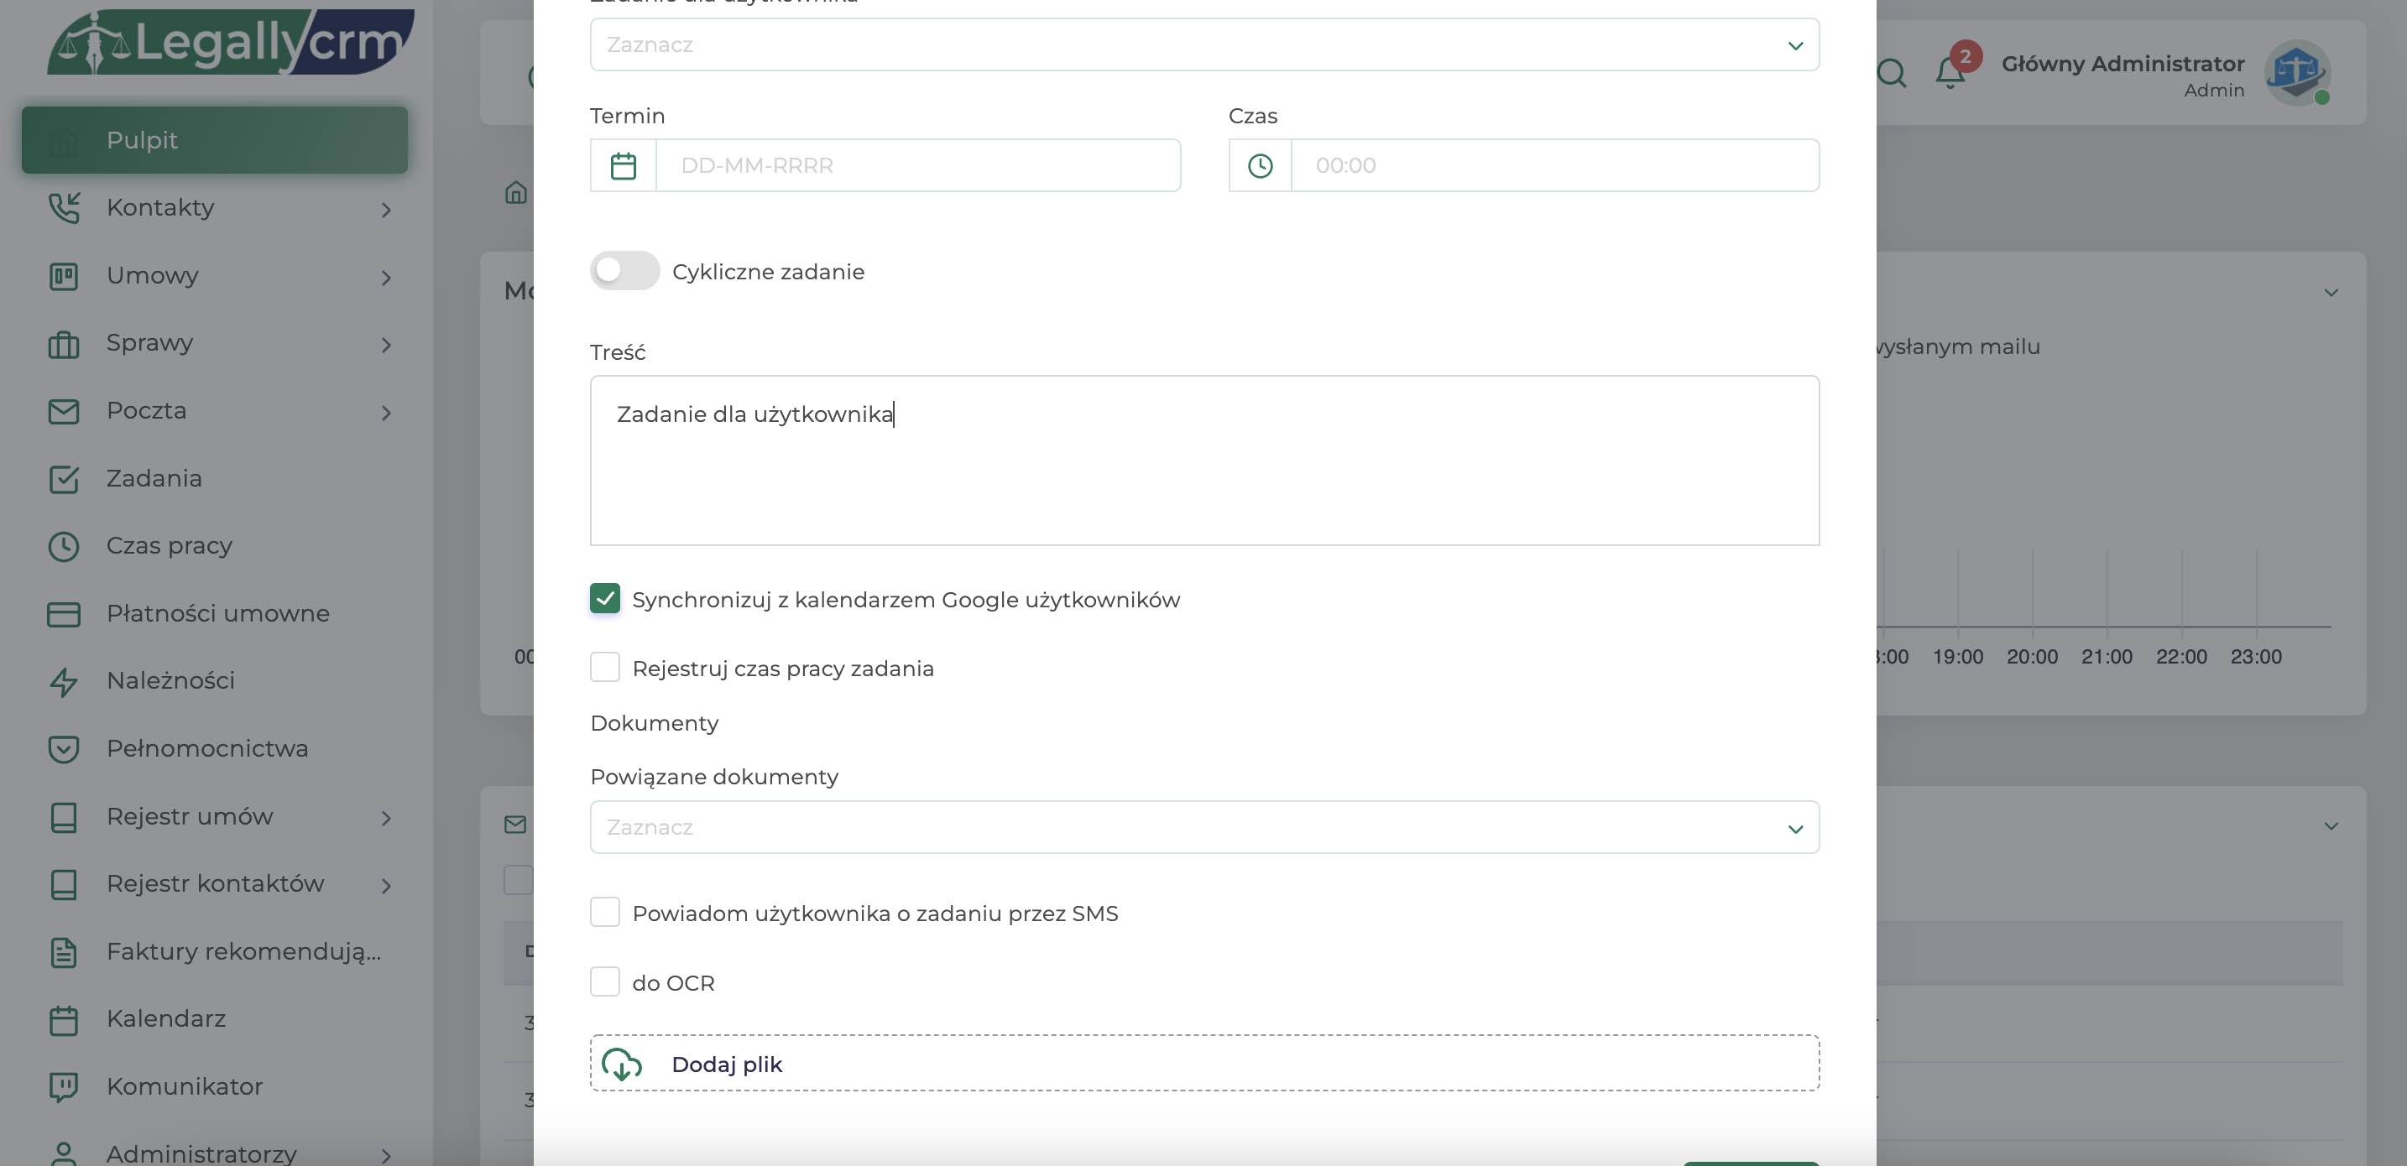2407x1166 pixels.
Task: Uncheck Synchronizuj z kalendarzem Google checkbox
Action: pos(604,599)
